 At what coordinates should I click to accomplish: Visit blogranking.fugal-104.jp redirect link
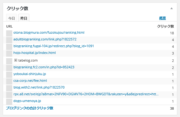(x=53, y=46)
